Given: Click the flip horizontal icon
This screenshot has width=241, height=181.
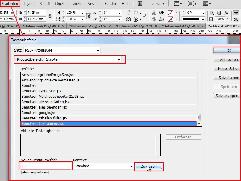Looking at the screenshot, I should tap(128, 19).
